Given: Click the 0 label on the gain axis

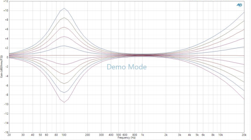Looking at the screenshot, I should tap(7, 57).
